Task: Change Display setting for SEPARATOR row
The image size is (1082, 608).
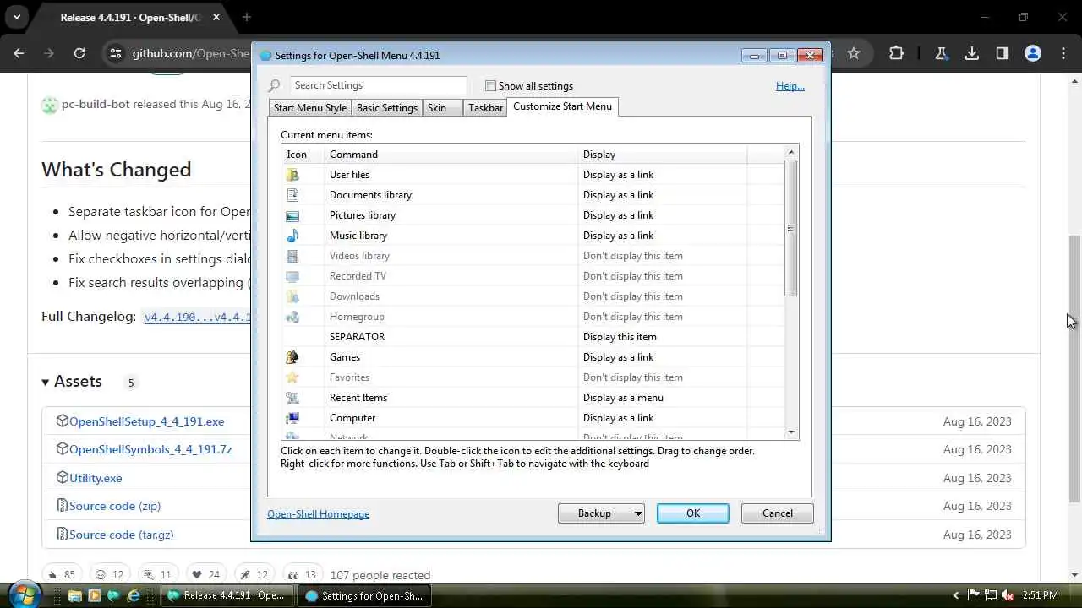Action: [662, 337]
